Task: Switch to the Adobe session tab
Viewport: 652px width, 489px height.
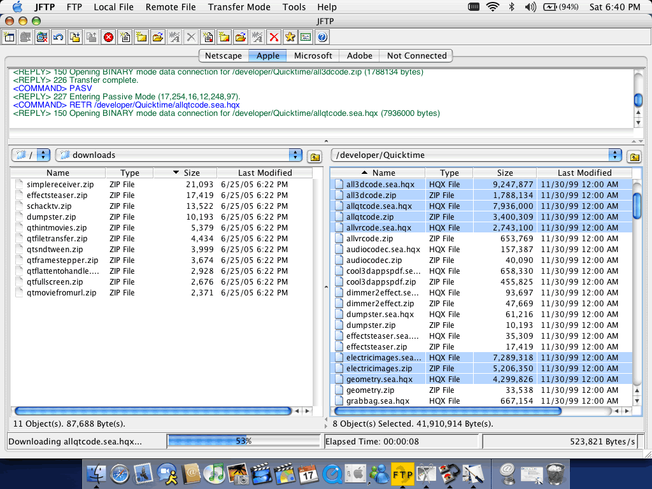Action: pos(360,56)
